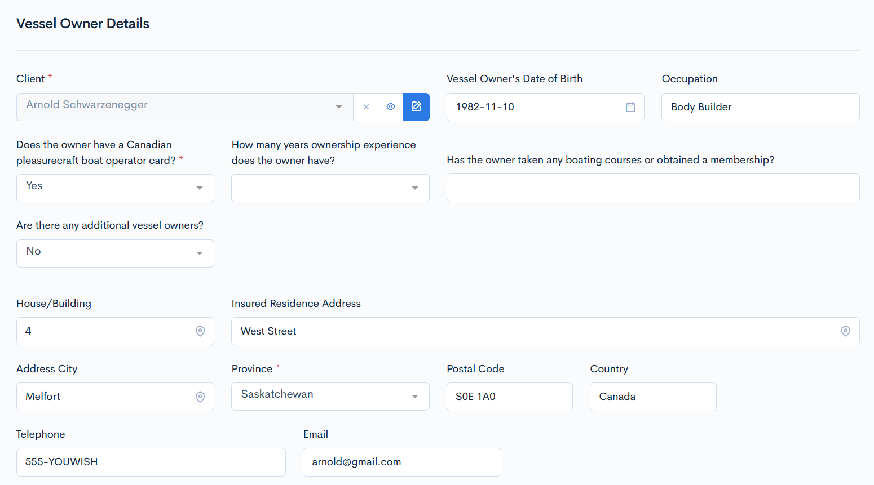
Task: View client details with the eye icon
Action: tap(391, 107)
